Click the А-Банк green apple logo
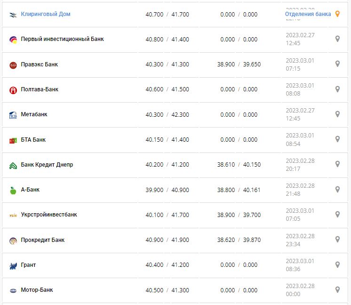Image resolution: width=351 pixels, height=305 pixels. [x=13, y=190]
